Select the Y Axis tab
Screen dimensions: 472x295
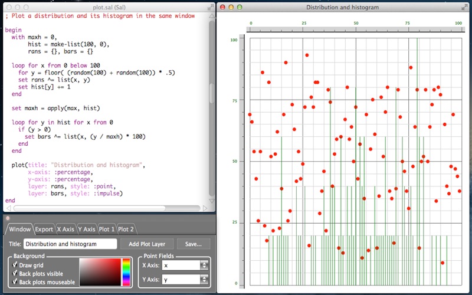(87, 229)
